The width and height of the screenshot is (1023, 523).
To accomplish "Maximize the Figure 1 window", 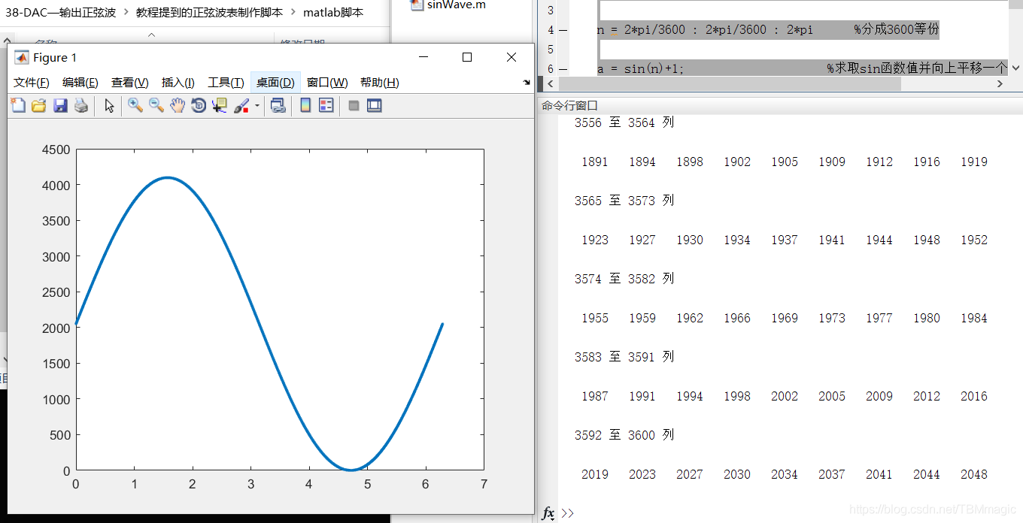I will point(467,57).
